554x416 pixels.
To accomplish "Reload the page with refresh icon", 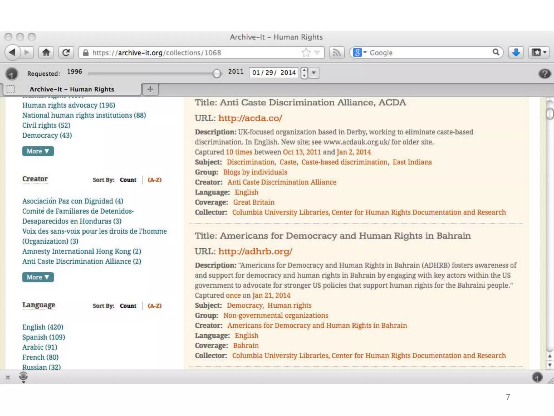I will [66, 52].
